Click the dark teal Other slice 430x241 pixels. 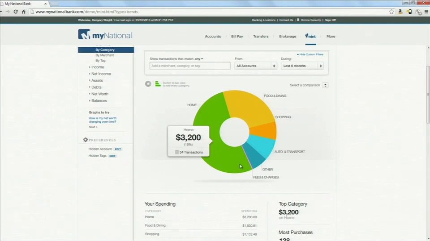(x=254, y=156)
